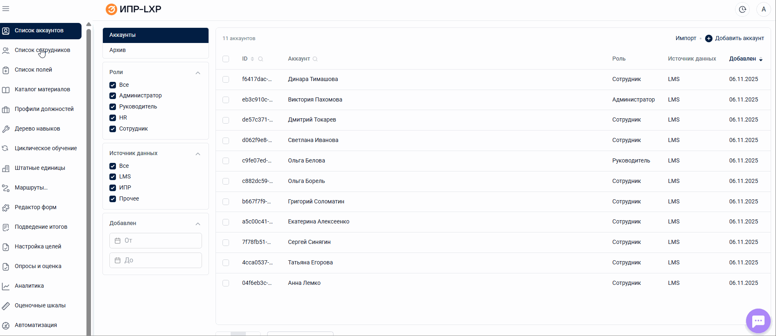Click the Каталог материалов book icon

pyautogui.click(x=6, y=90)
